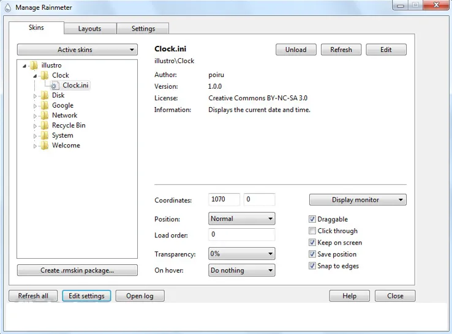Click the Help button

point(349,295)
